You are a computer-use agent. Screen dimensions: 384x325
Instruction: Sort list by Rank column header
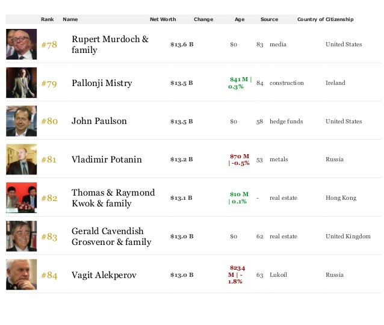[48, 19]
